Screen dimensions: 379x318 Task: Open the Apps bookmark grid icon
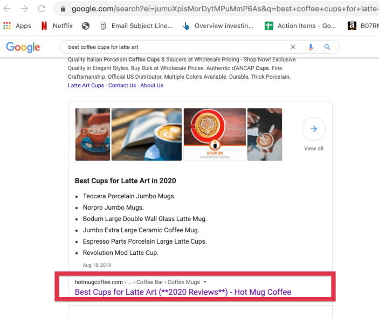coord(7,26)
